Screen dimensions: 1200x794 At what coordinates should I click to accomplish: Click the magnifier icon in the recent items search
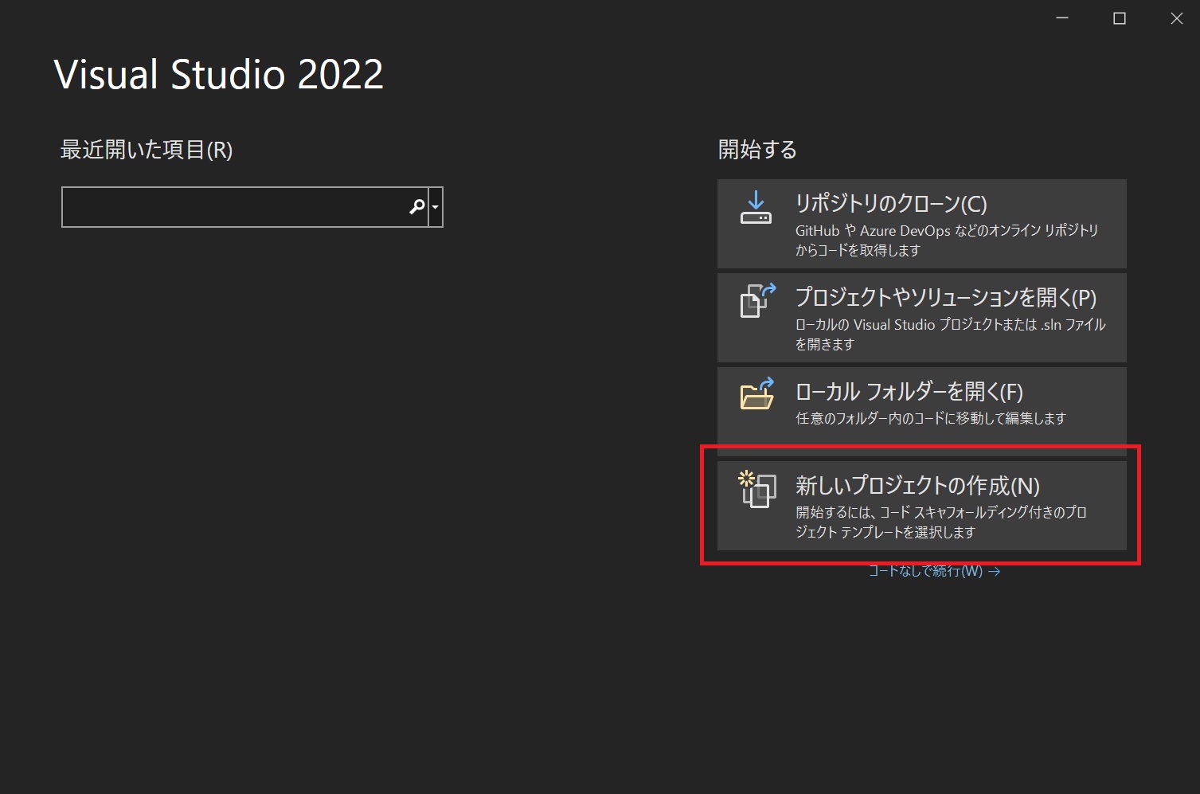tap(416, 207)
